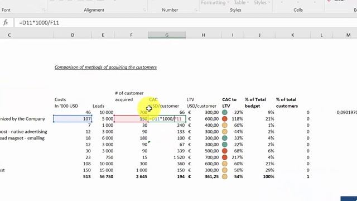Screen dimensions: 357x201
Task: Select column E header
Action: pyautogui.click(x=103, y=35)
